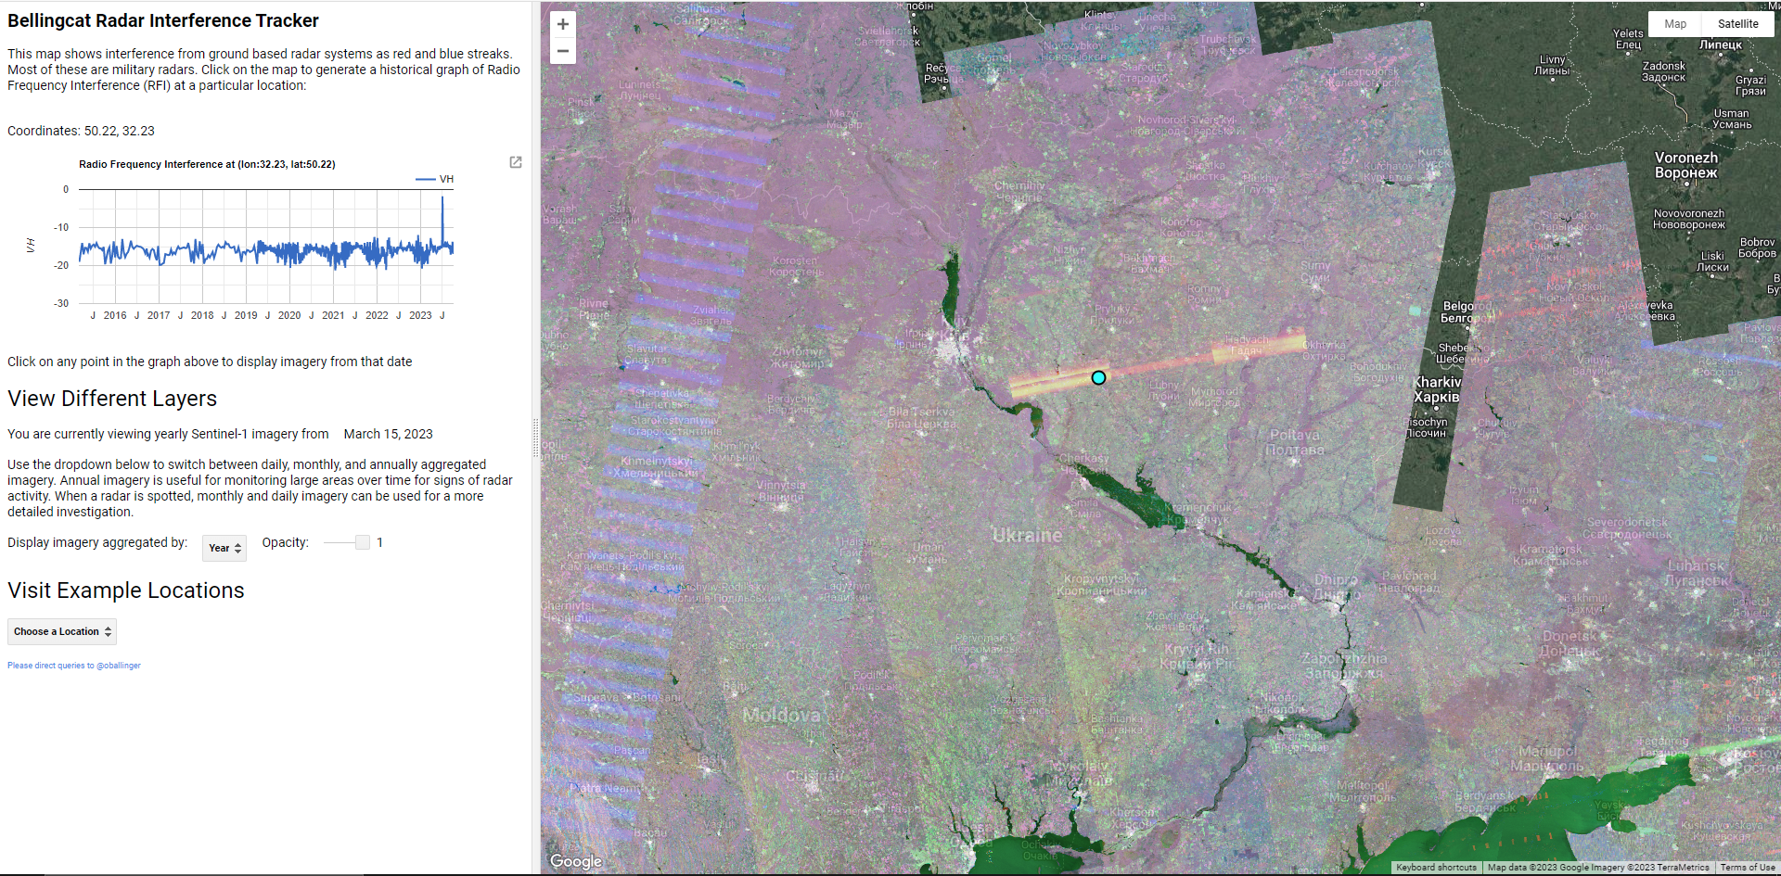Click the Kharkiv city label on the map
The width and height of the screenshot is (1781, 876).
(1437, 389)
